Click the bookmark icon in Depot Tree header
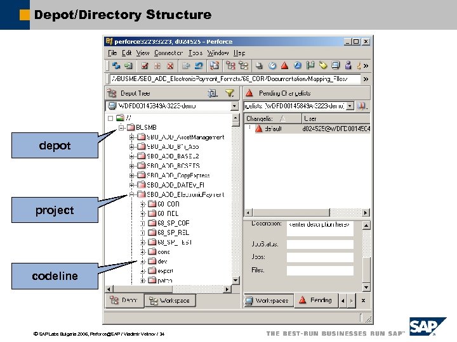This screenshot has height=342, width=457. 213,93
